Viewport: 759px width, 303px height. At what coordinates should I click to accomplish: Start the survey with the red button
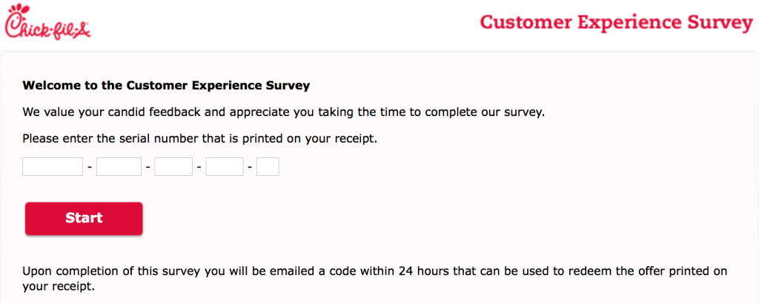click(84, 218)
